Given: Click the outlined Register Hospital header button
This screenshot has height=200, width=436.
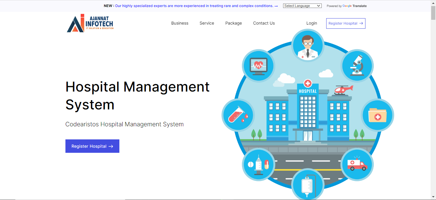Looking at the screenshot, I should coord(346,23).
